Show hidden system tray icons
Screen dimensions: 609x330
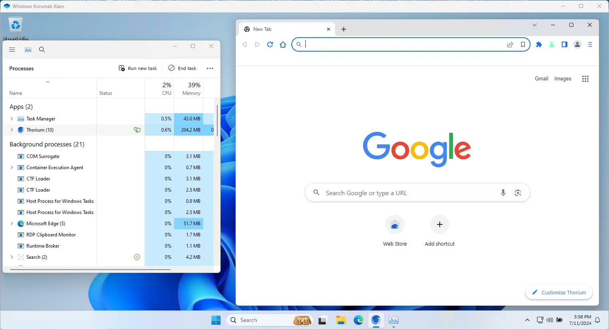527,320
